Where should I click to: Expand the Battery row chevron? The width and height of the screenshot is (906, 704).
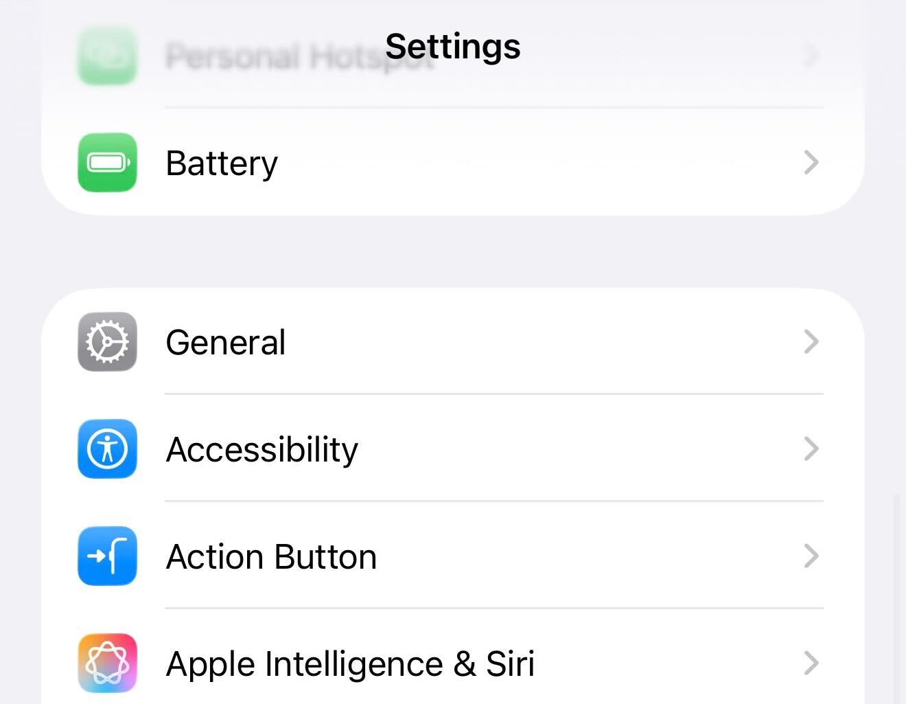[x=812, y=163]
